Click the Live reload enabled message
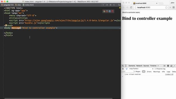The height and width of the screenshot is (99, 176). [133, 74]
